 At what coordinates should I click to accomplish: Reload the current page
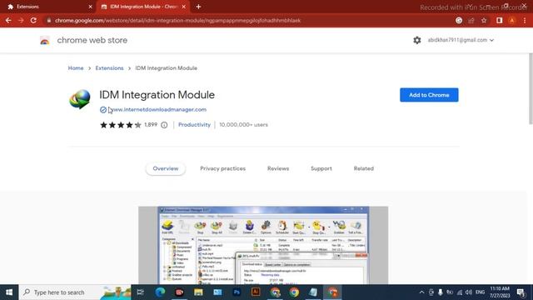click(33, 20)
